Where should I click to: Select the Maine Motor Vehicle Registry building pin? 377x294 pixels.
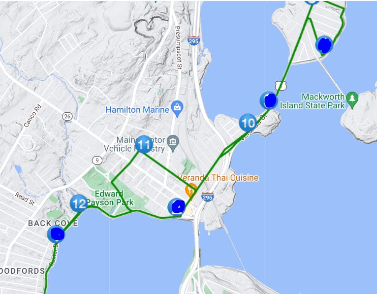pyautogui.click(x=173, y=144)
